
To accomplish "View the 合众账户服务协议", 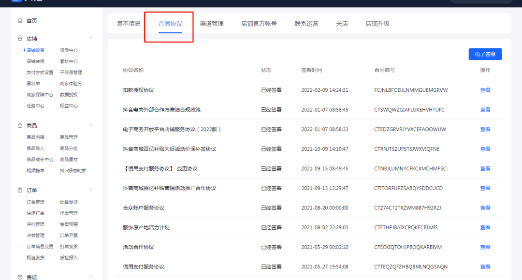I will (485, 208).
